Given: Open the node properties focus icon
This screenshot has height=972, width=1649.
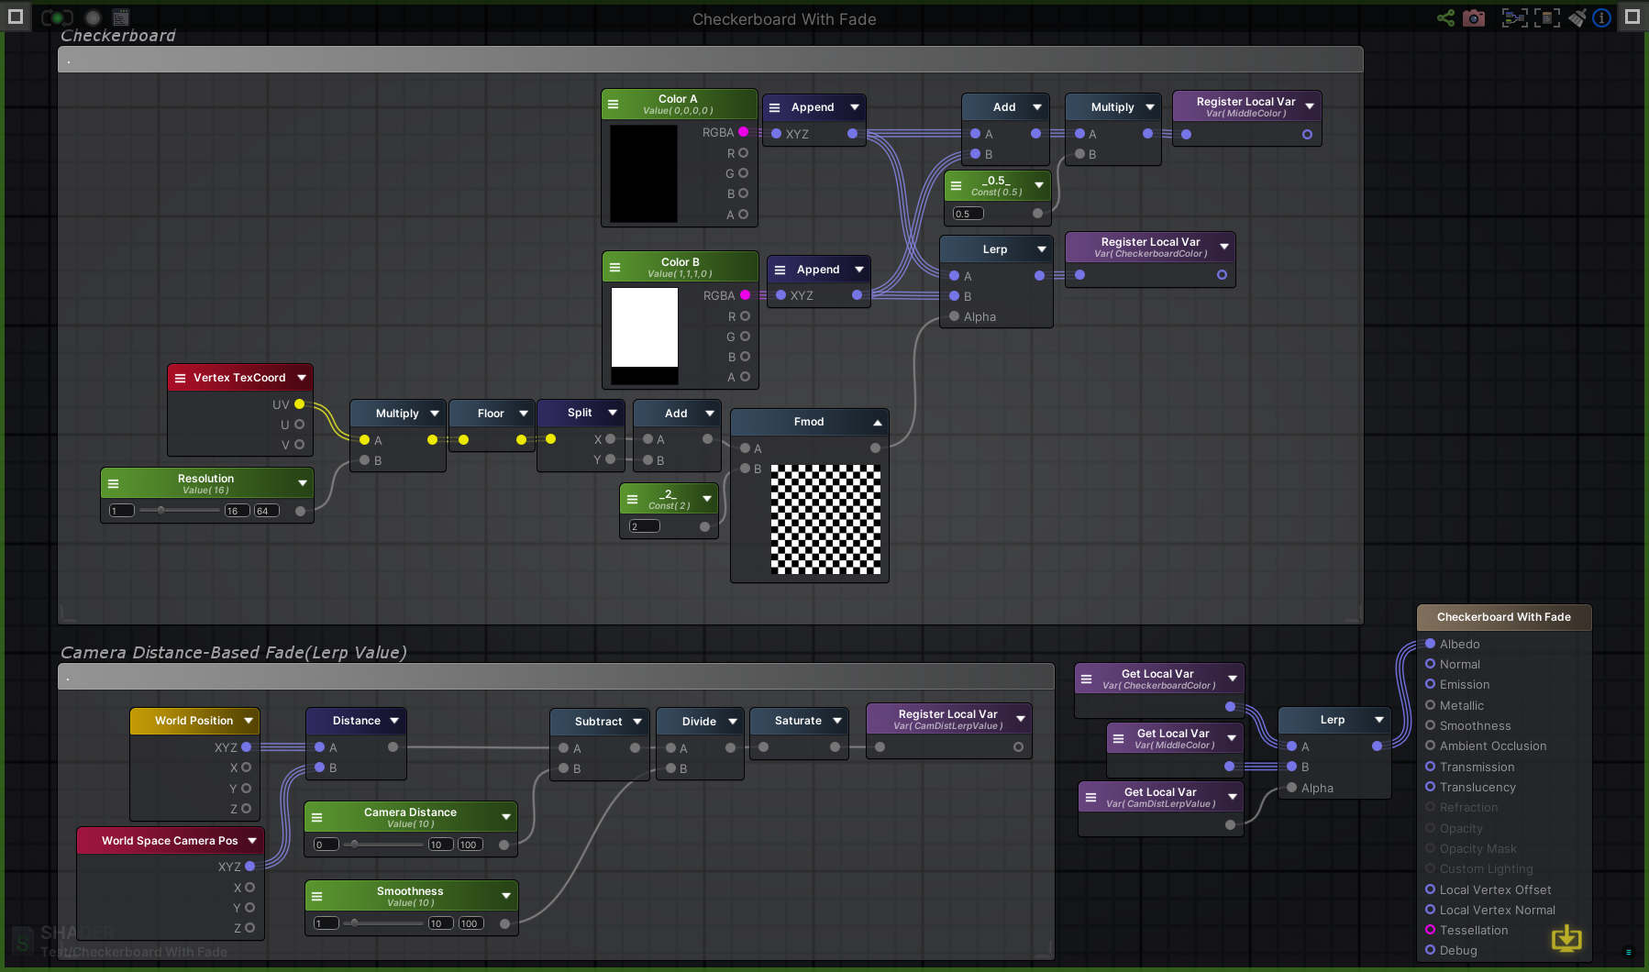Looking at the screenshot, I should [1547, 17].
